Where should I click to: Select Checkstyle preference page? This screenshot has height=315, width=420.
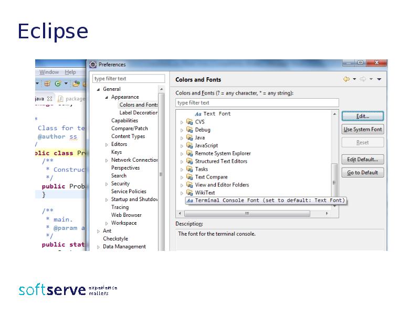pos(115,239)
